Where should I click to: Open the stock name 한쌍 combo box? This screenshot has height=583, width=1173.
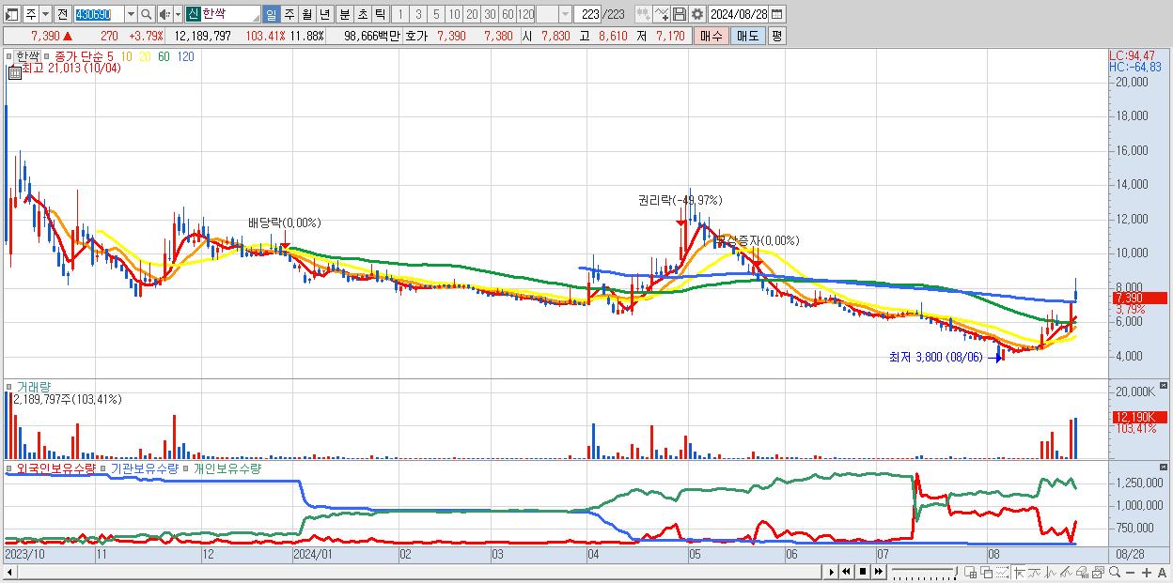223,14
